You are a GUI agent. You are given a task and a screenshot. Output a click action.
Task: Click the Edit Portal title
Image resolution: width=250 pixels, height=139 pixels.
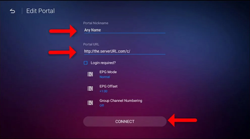(x=41, y=11)
